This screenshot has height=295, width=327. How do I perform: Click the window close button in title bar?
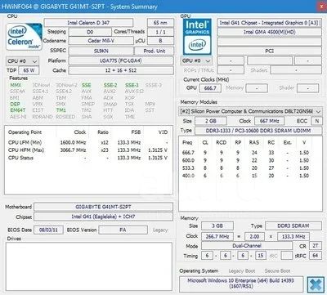pyautogui.click(x=320, y=6)
